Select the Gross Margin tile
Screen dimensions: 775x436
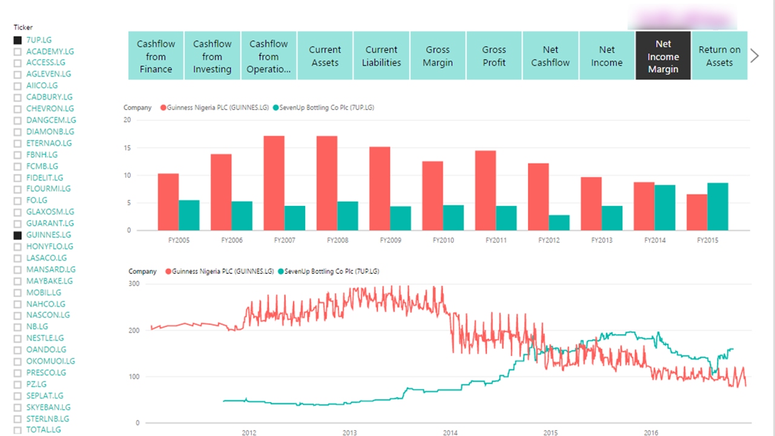[438, 56]
